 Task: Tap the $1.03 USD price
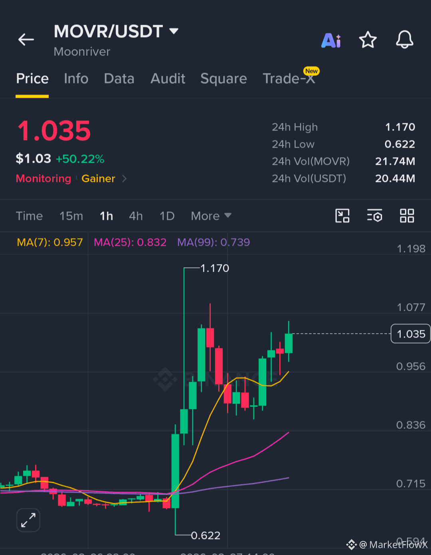click(x=34, y=159)
